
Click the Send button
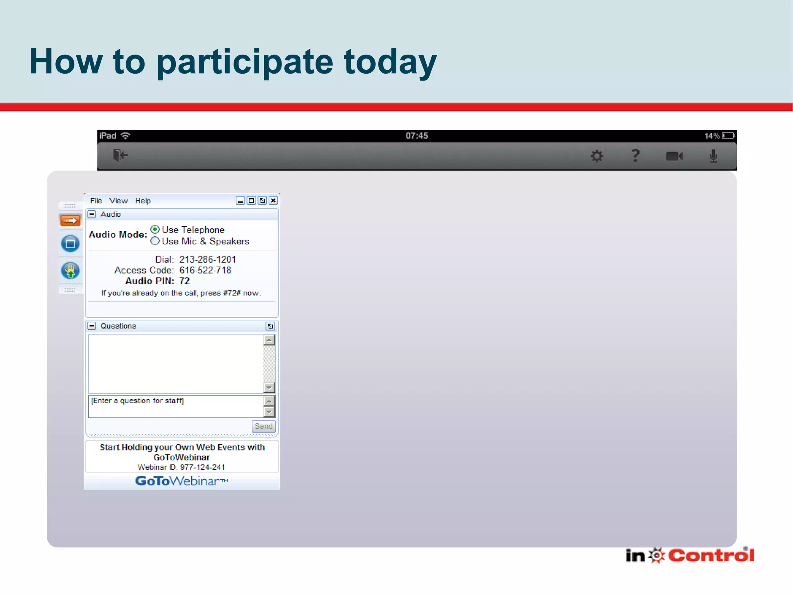[263, 426]
